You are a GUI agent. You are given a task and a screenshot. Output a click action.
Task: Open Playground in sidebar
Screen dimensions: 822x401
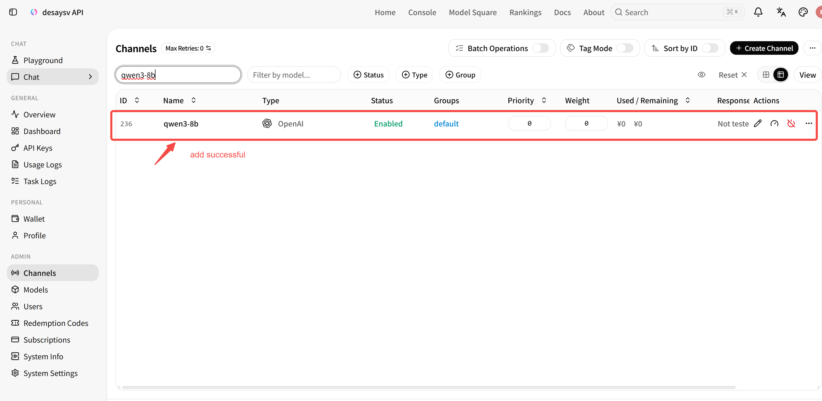[53, 60]
